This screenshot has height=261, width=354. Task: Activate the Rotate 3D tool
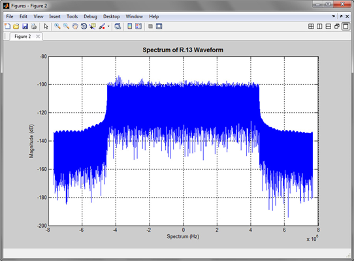pos(84,26)
